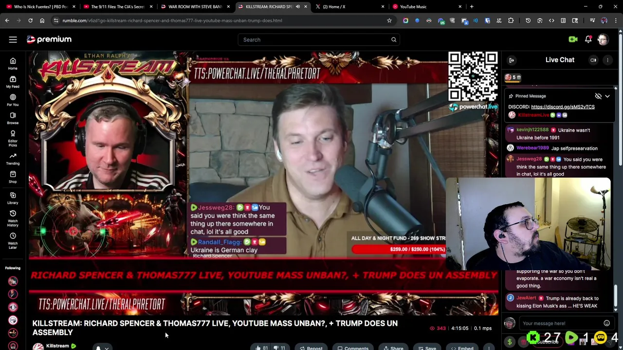Screen dimensions: 623x350
Task: Collapse the Live Chat panel
Action: [512, 60]
